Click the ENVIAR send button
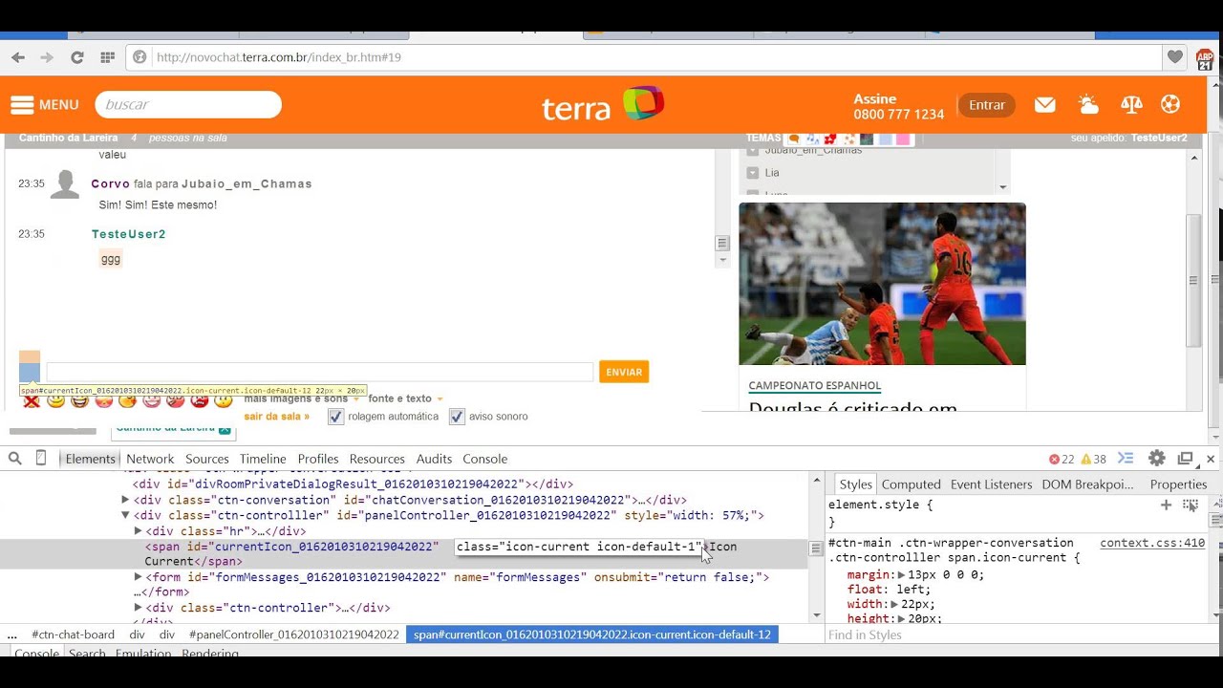This screenshot has height=688, width=1223. pyautogui.click(x=624, y=372)
